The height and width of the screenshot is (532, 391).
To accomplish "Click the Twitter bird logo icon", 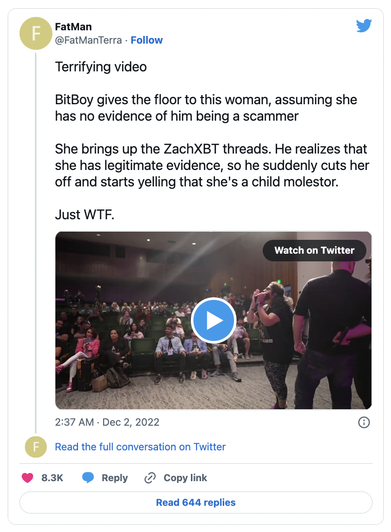I will [364, 26].
